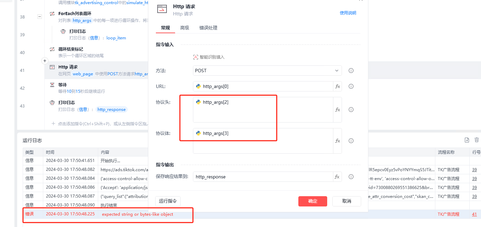Click the plus icon to add instruction at line 41

tap(45, 61)
